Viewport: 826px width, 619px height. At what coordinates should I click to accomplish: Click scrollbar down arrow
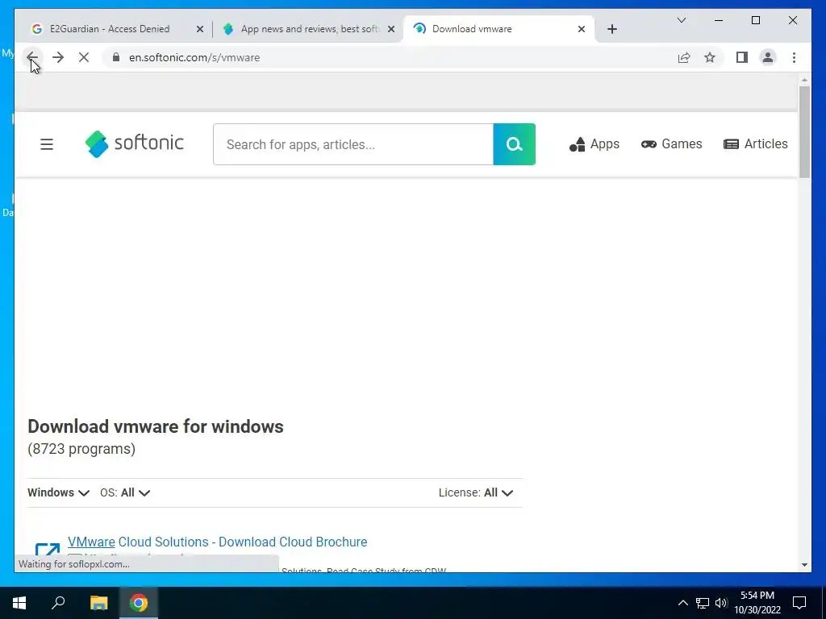coord(804,565)
